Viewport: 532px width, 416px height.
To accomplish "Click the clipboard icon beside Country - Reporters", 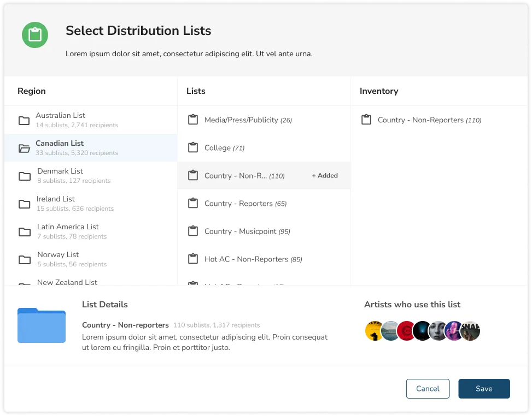I will point(193,203).
